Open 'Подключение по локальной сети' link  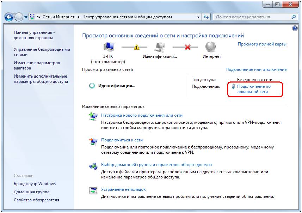tap(254, 89)
